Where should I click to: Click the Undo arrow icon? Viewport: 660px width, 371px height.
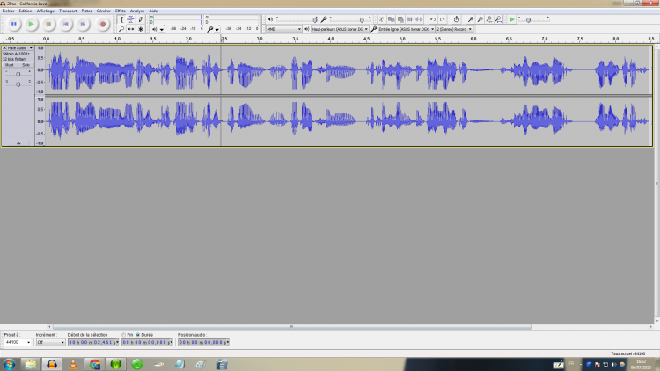pos(433,19)
